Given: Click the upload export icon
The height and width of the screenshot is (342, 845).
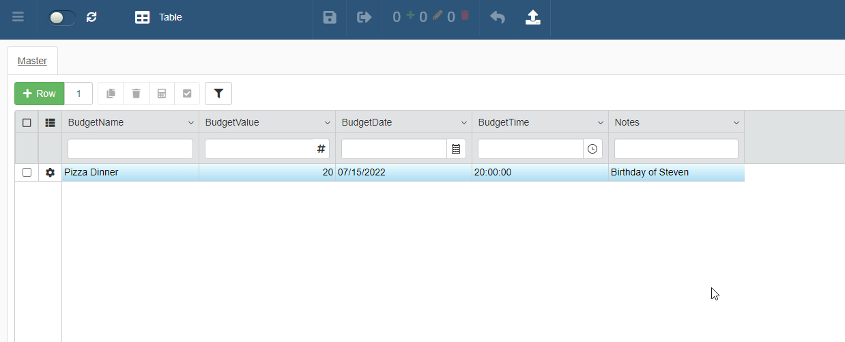Looking at the screenshot, I should point(533,17).
